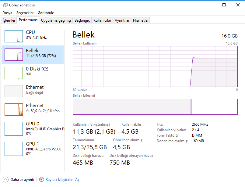Switch to the İşlemler tab
The height and width of the screenshot is (187, 245).
9,20
